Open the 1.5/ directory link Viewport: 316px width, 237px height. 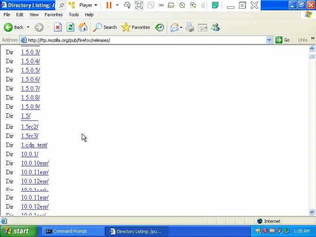(26, 116)
